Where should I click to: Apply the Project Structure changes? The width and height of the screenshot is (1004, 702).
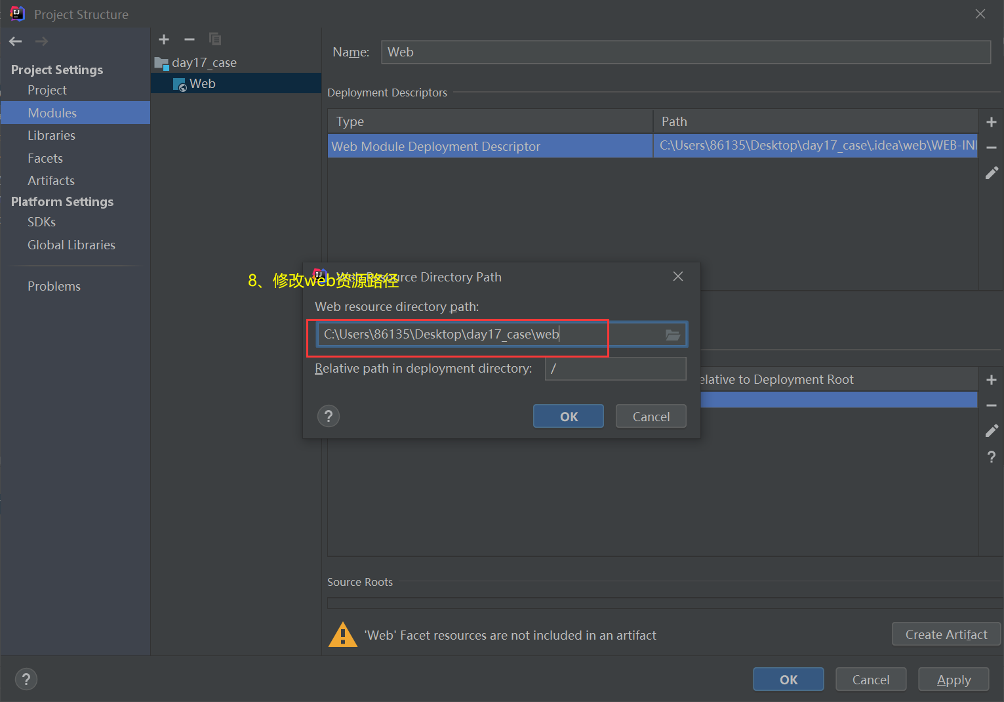point(954,680)
